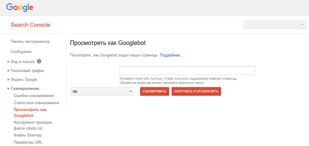
Task: Focus the URL input field
Action: (x=187, y=70)
